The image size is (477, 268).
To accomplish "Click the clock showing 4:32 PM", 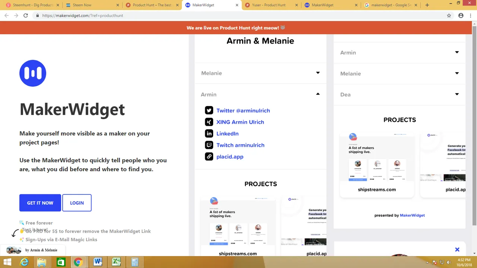I will [x=464, y=260].
